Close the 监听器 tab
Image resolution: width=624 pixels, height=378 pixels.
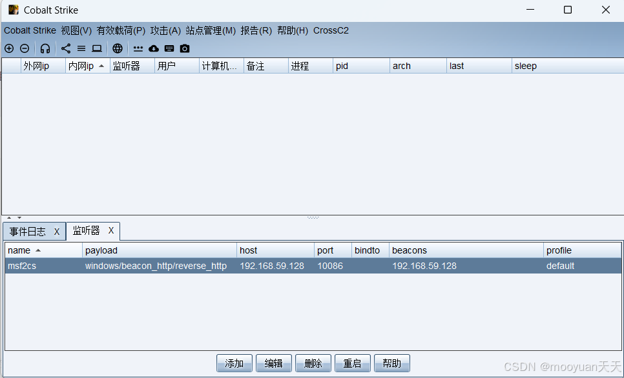[x=111, y=230]
